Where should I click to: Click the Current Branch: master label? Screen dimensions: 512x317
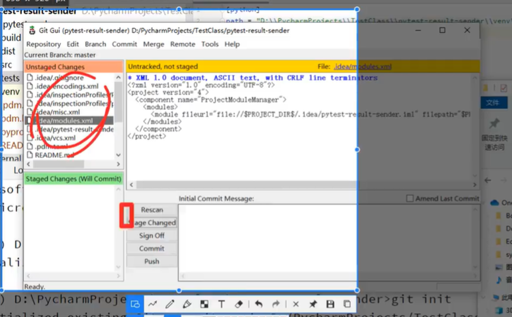point(60,55)
